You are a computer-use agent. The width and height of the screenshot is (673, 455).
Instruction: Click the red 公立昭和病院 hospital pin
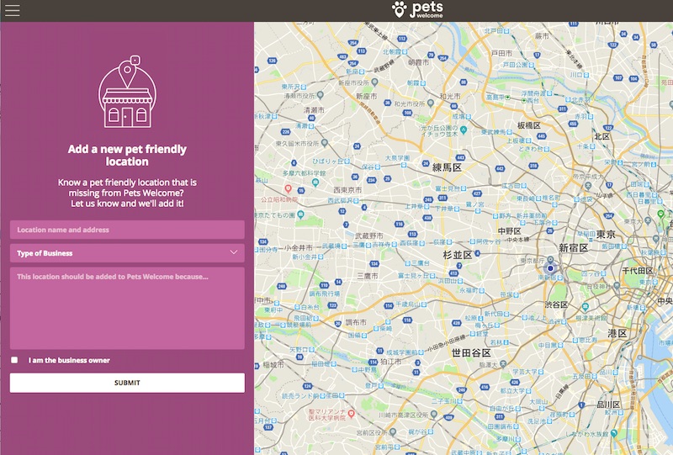click(x=289, y=188)
